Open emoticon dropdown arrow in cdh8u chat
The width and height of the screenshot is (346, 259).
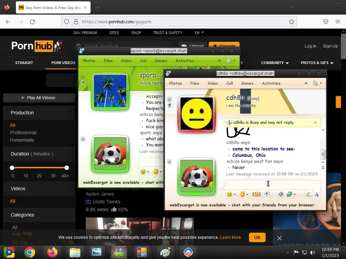pyautogui.click(x=234, y=194)
